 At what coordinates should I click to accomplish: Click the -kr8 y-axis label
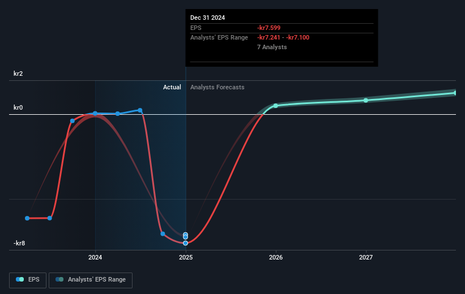tap(19, 243)
